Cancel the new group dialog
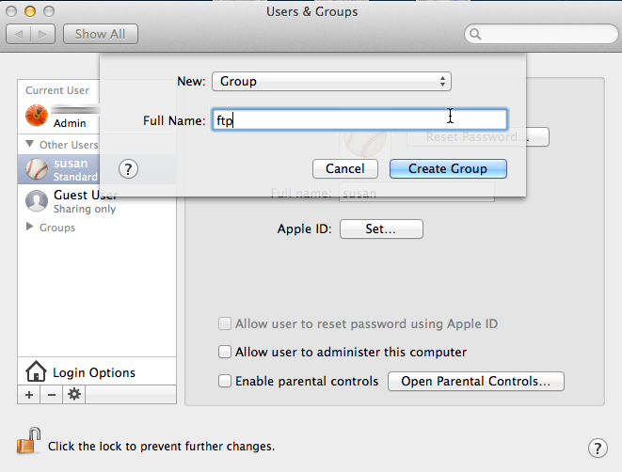Screen dimensions: 622x472 coord(344,169)
